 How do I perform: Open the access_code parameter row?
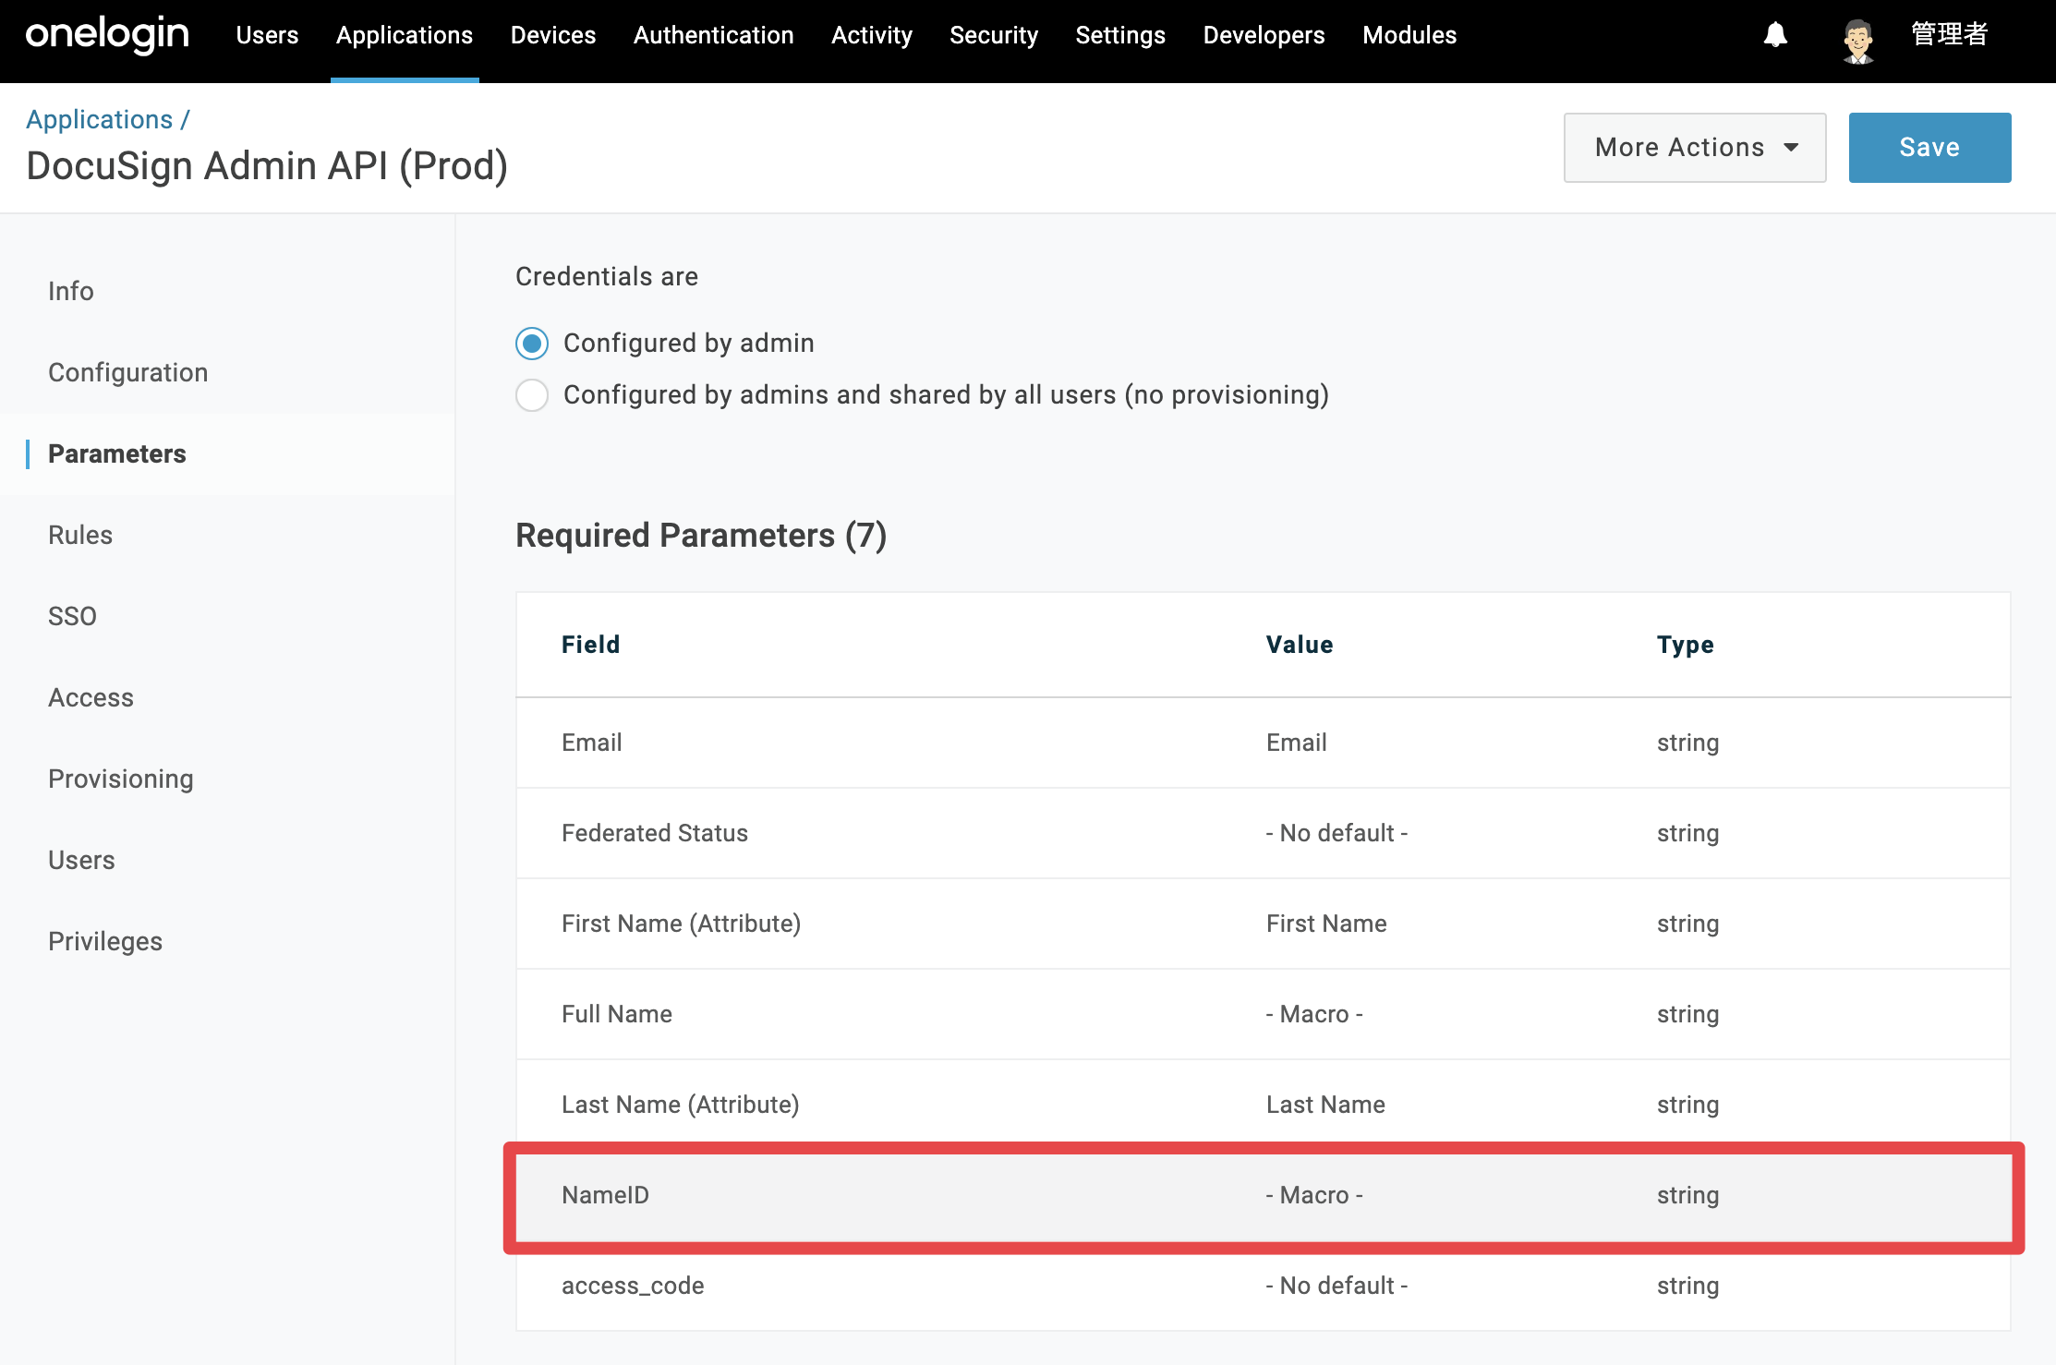tap(1264, 1286)
